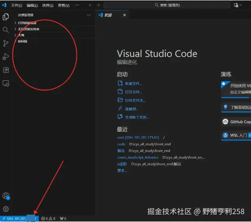Click the 连接到... link
The height and width of the screenshot is (222, 251).
coord(132,109)
